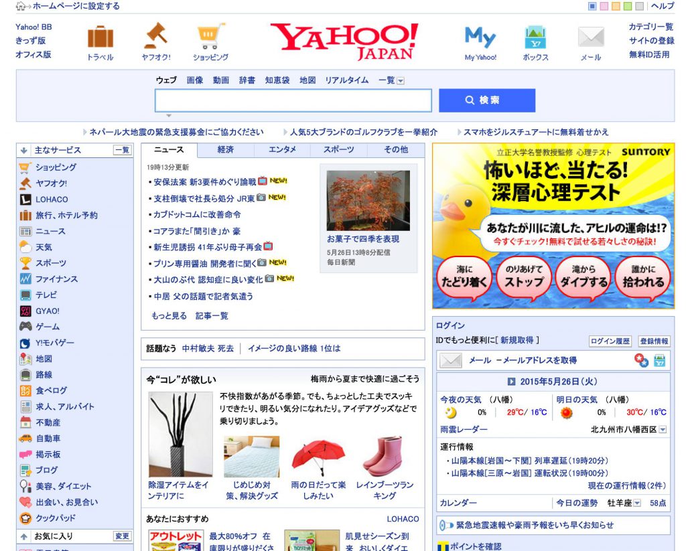Screen dimensions: 686x551
Task: Open search suggestion arrow below search box
Action: click(169, 116)
